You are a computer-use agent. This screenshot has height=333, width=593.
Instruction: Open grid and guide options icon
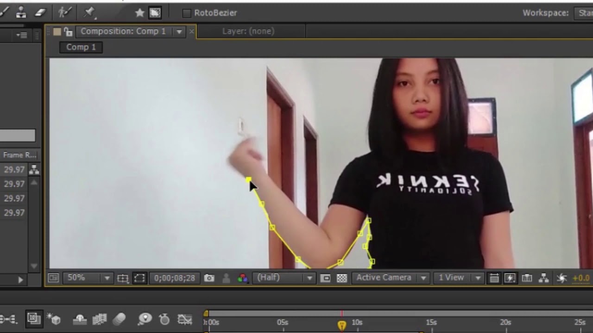click(122, 278)
